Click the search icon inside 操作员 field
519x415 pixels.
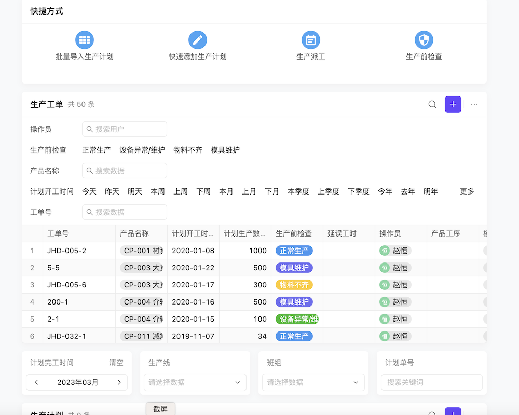point(89,129)
